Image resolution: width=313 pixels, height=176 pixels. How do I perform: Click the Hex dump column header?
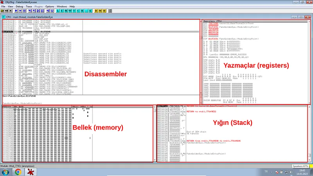pos(43,107)
